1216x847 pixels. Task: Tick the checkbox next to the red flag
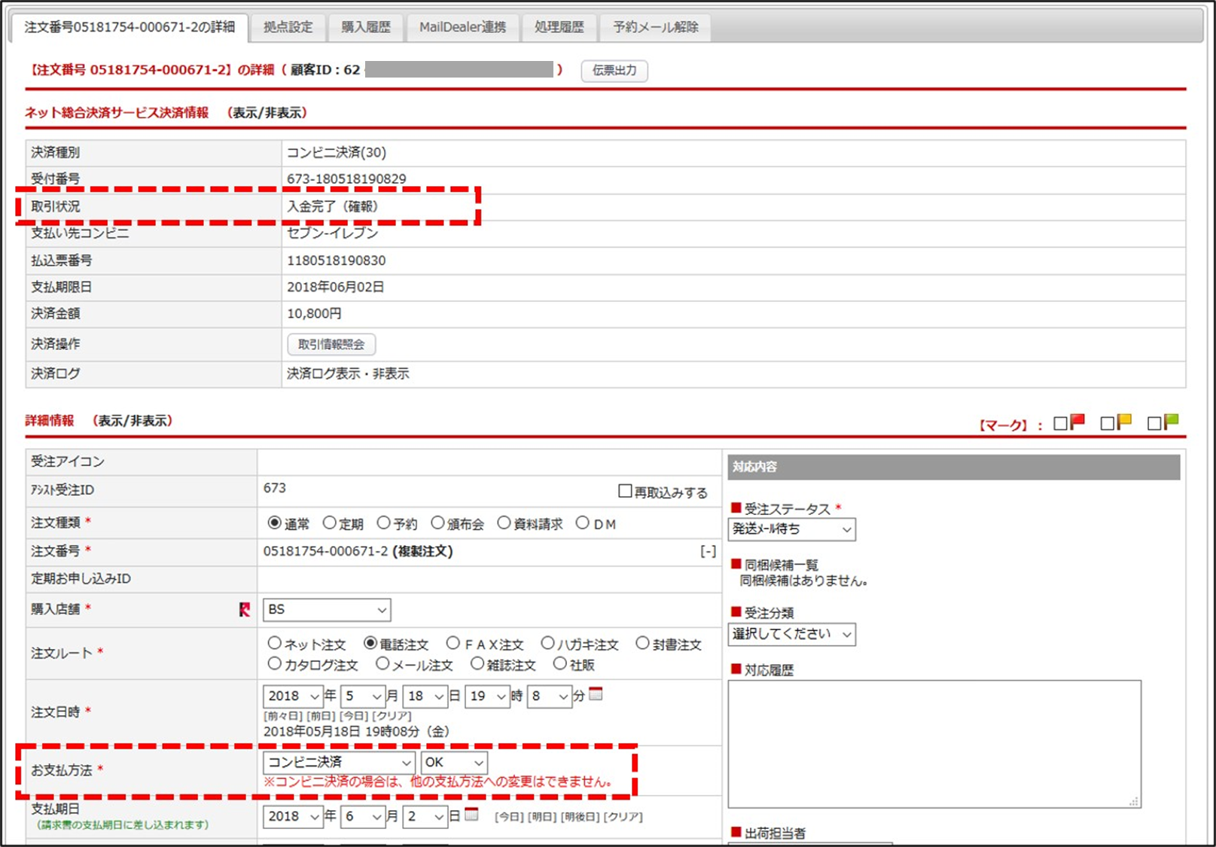pos(1060,423)
